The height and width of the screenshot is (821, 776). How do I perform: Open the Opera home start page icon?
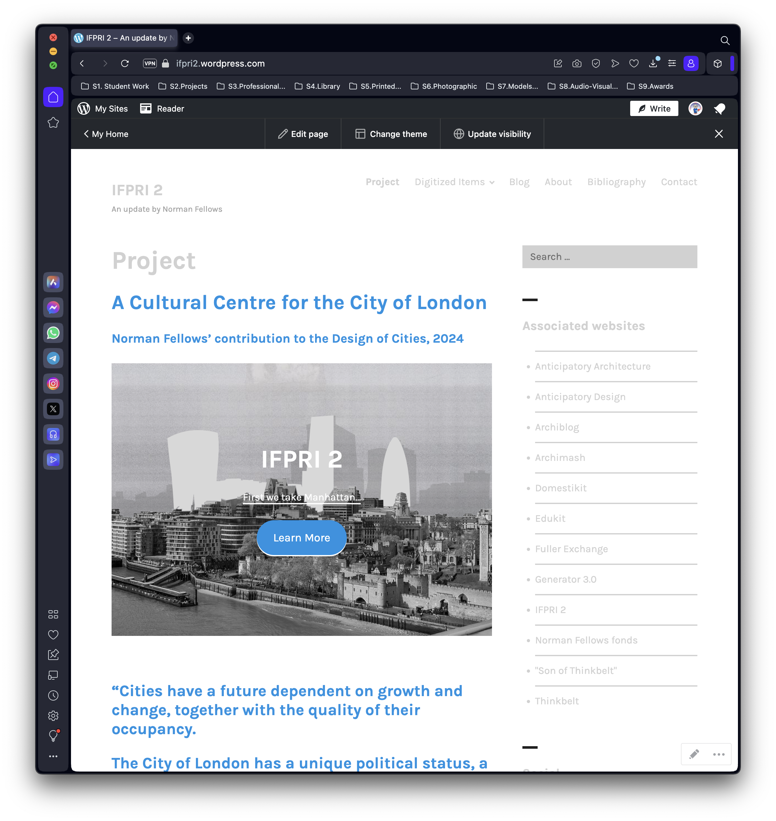[53, 97]
